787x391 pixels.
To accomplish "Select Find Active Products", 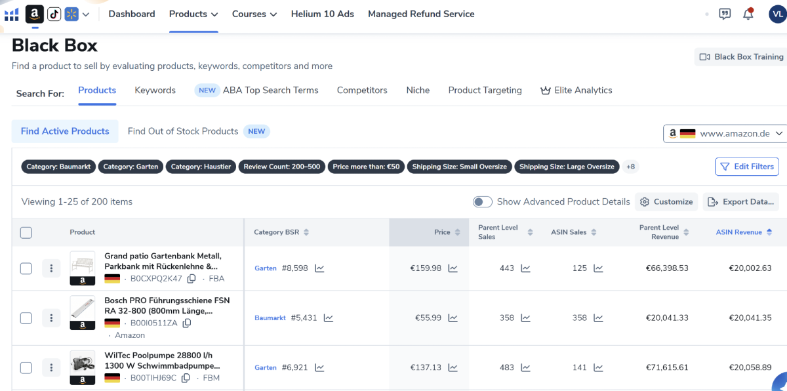I will coord(65,131).
